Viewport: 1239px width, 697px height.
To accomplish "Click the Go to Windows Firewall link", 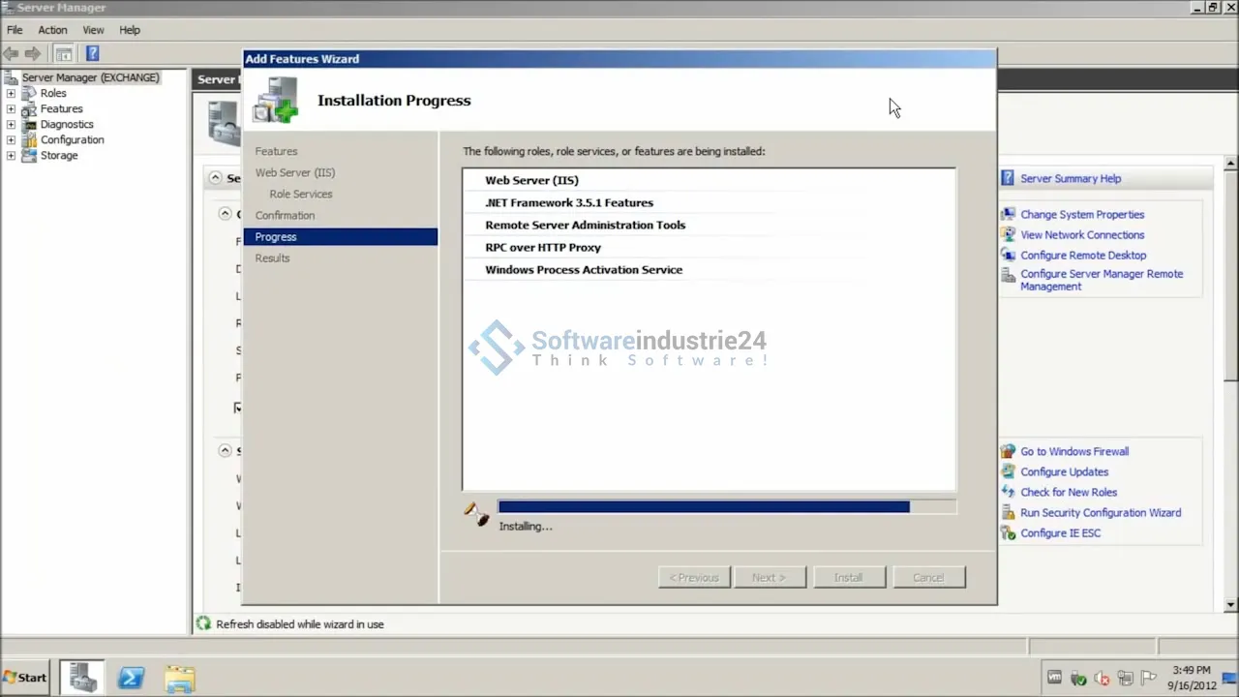I will 1073,452.
